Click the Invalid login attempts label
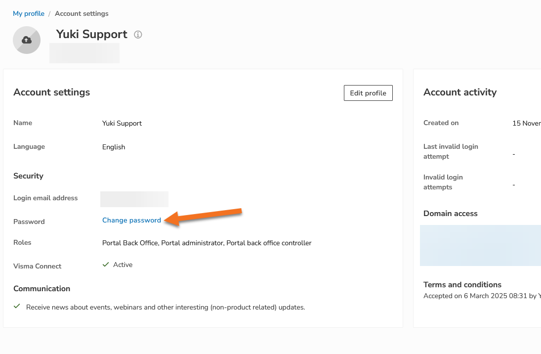Viewport: 541px width, 354px height. coord(443,182)
